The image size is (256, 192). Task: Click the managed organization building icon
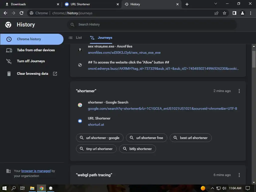coord(8,171)
